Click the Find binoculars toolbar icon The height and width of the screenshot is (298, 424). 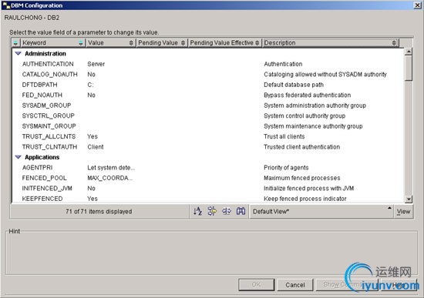click(x=241, y=211)
